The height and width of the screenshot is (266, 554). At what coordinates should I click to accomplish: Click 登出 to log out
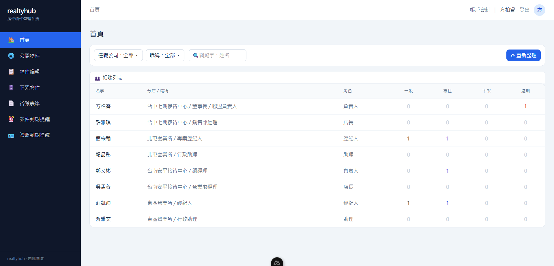click(x=525, y=10)
